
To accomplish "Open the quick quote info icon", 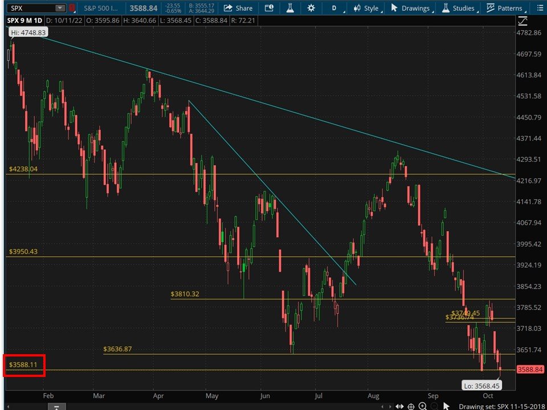I will 270,8.
